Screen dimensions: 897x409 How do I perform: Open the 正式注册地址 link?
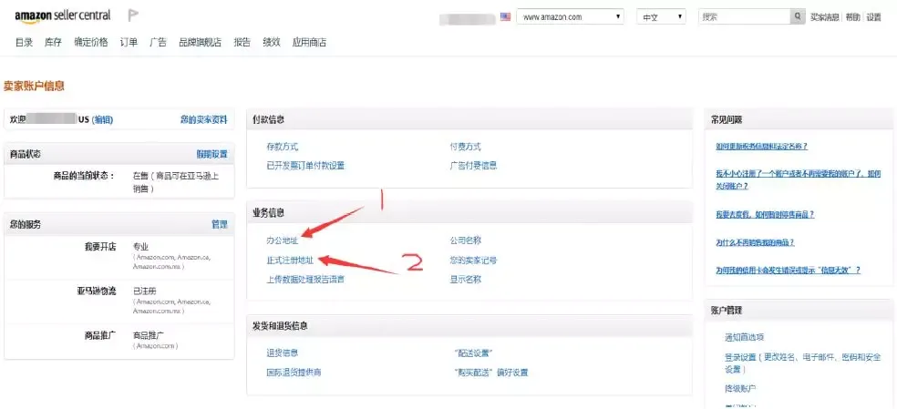pyautogui.click(x=290, y=260)
